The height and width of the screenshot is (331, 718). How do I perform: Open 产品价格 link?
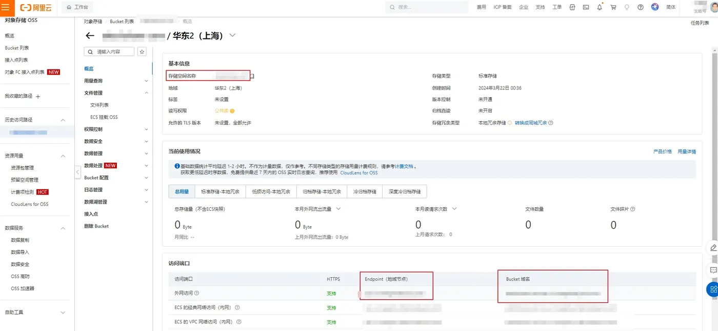(662, 152)
